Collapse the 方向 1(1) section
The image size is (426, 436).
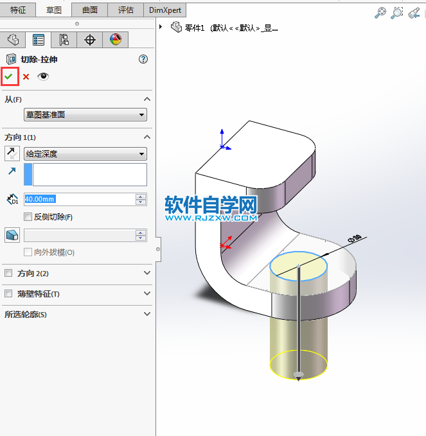tap(147, 137)
